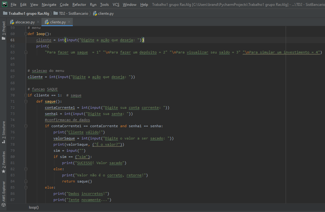Image resolution: width=325 pixels, height=212 pixels.
Task: Click 'sim = input("")' on line 79
Action: coord(69,151)
